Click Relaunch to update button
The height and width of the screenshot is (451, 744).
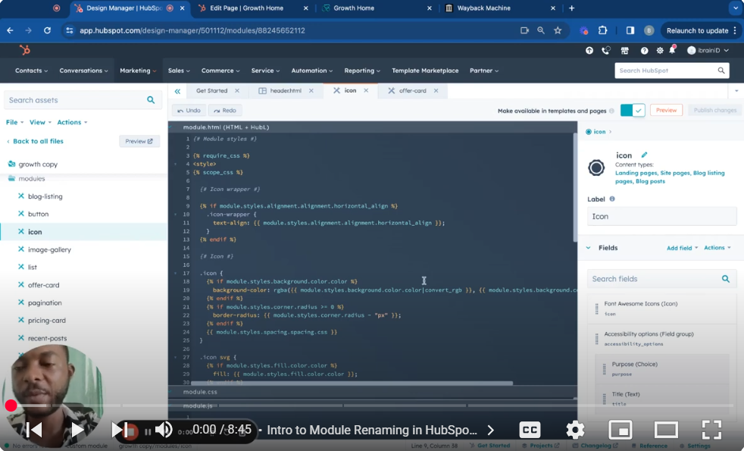[x=700, y=30]
